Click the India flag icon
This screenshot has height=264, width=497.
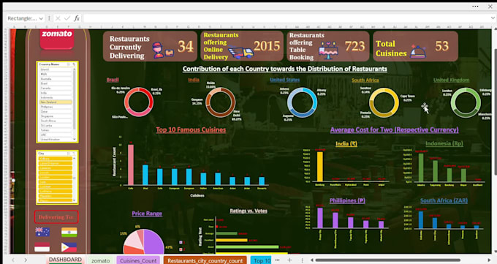tap(69, 232)
